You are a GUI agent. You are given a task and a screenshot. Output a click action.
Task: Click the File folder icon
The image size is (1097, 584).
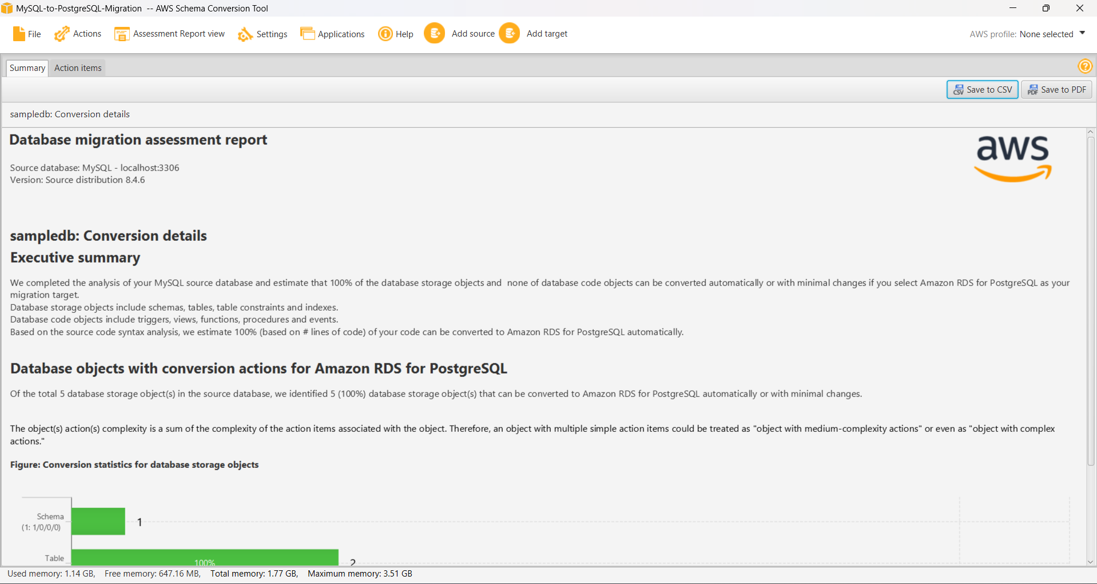(x=19, y=34)
